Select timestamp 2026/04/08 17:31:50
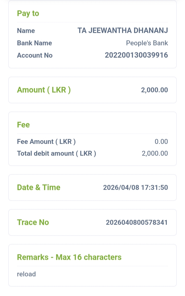 135,188
